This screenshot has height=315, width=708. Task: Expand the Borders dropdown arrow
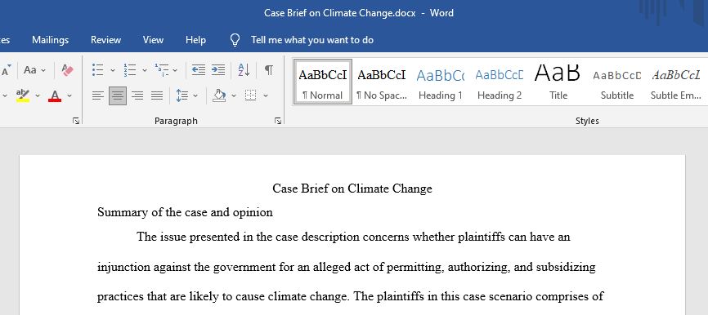pyautogui.click(x=266, y=95)
